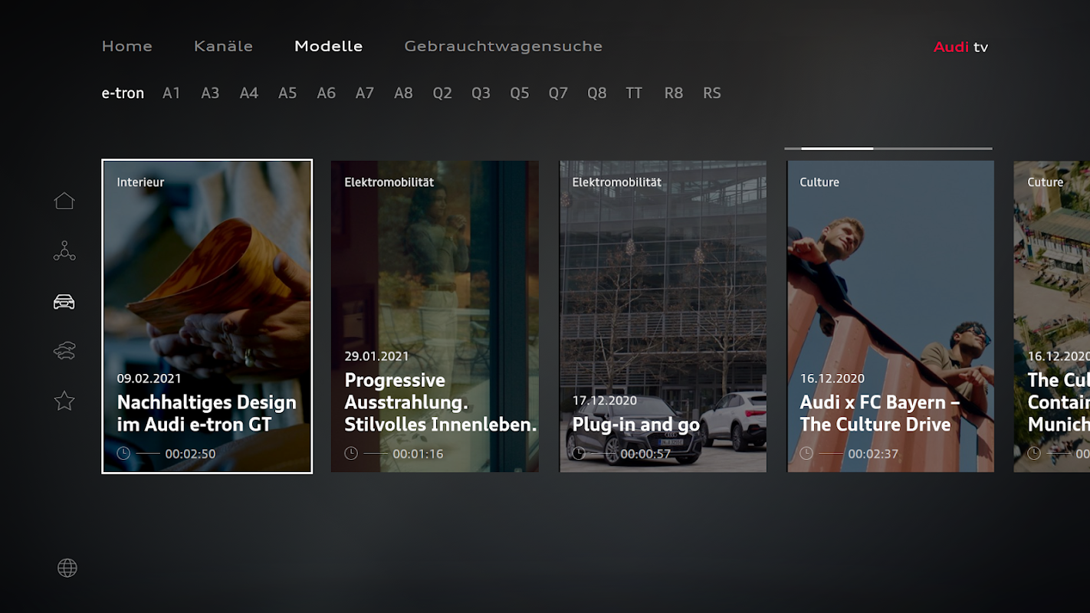
Task: Click Elektromobilität on the Plug-in and go card
Action: pos(617,182)
